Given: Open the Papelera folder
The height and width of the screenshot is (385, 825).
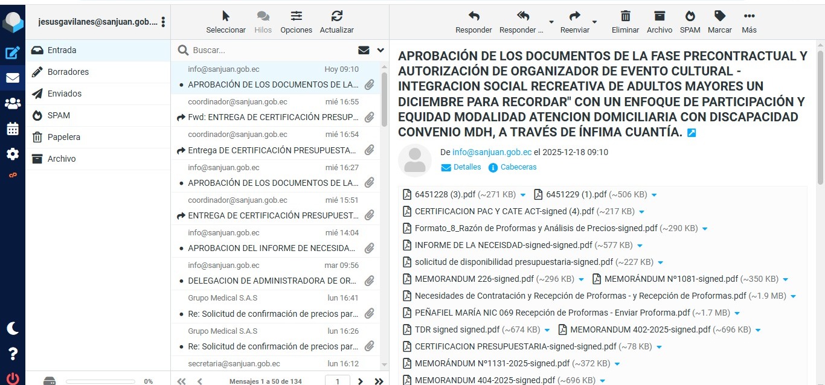Looking at the screenshot, I should (63, 137).
